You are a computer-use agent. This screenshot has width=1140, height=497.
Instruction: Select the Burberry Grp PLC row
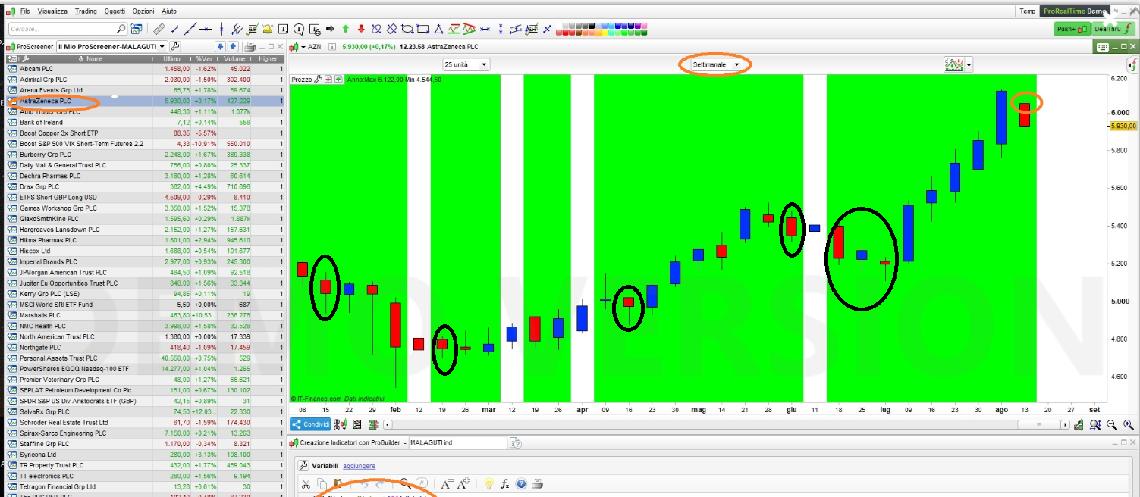[144, 155]
